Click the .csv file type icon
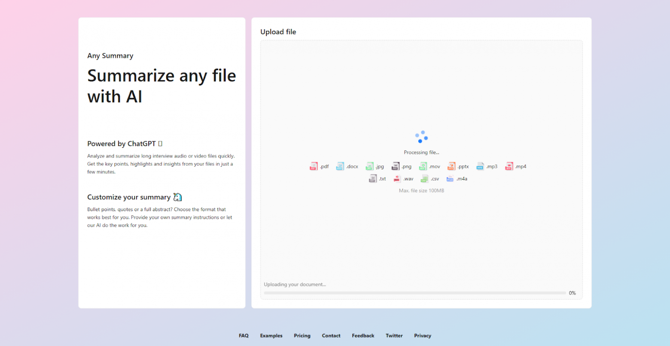Image resolution: width=670 pixels, height=346 pixels. pyautogui.click(x=424, y=179)
